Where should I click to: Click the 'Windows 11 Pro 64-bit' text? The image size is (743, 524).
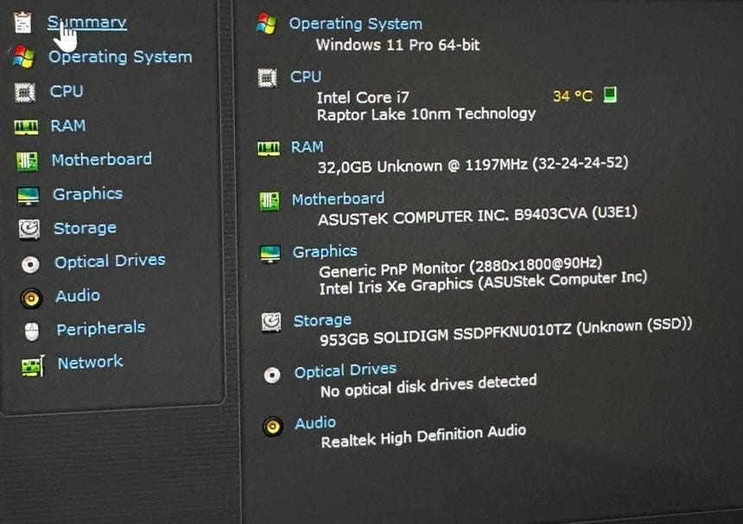[x=397, y=45]
